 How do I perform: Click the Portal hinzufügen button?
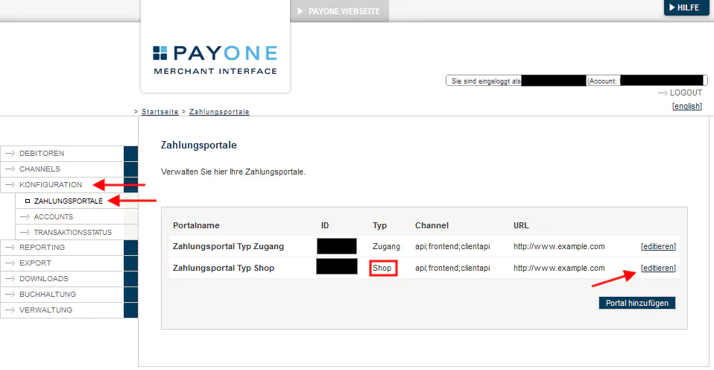point(637,303)
